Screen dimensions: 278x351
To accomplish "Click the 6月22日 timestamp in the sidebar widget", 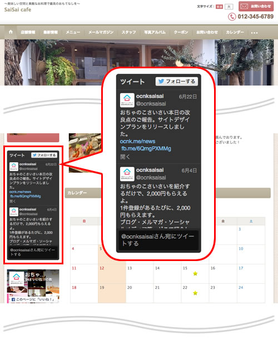I will (51, 164).
